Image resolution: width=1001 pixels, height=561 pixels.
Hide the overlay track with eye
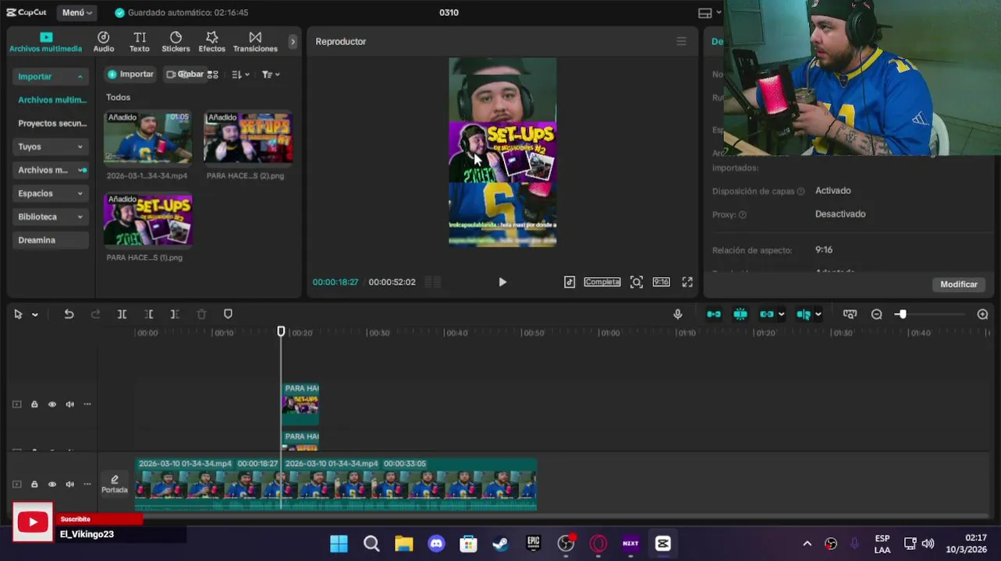coord(52,404)
